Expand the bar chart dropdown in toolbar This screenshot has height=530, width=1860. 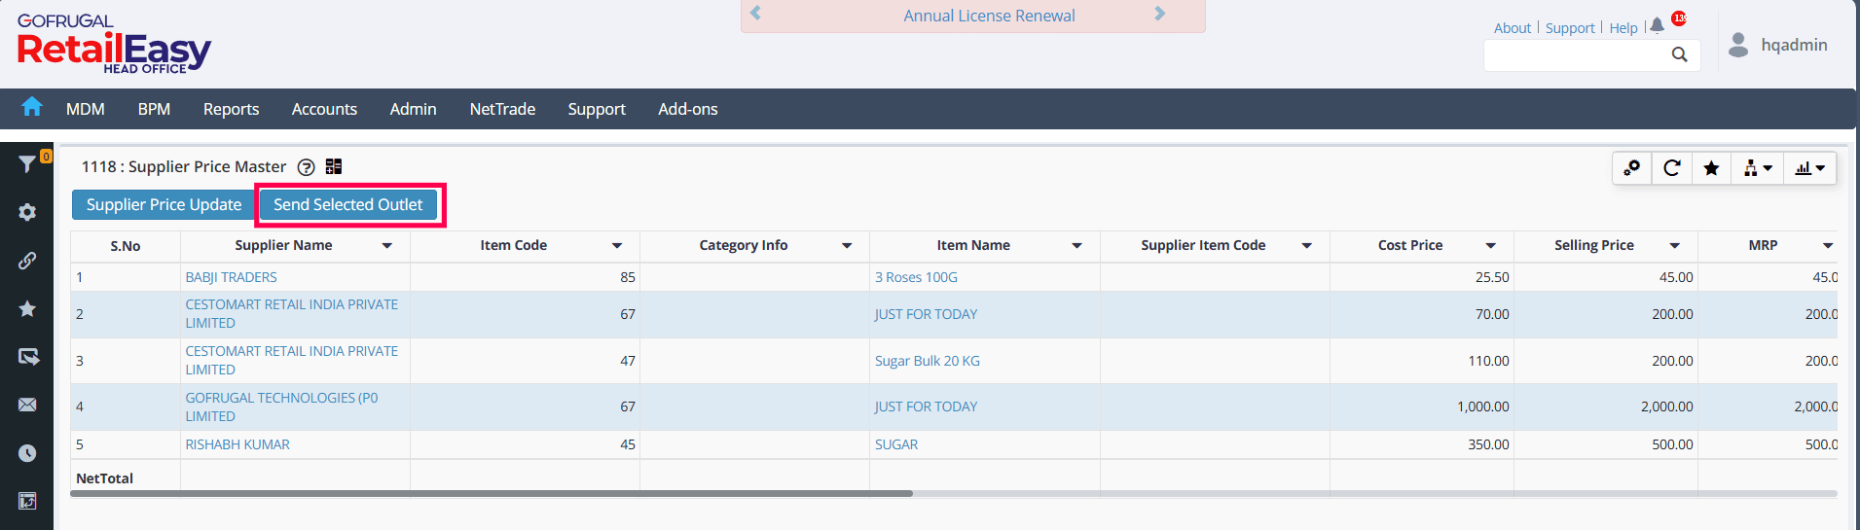pos(1809,168)
